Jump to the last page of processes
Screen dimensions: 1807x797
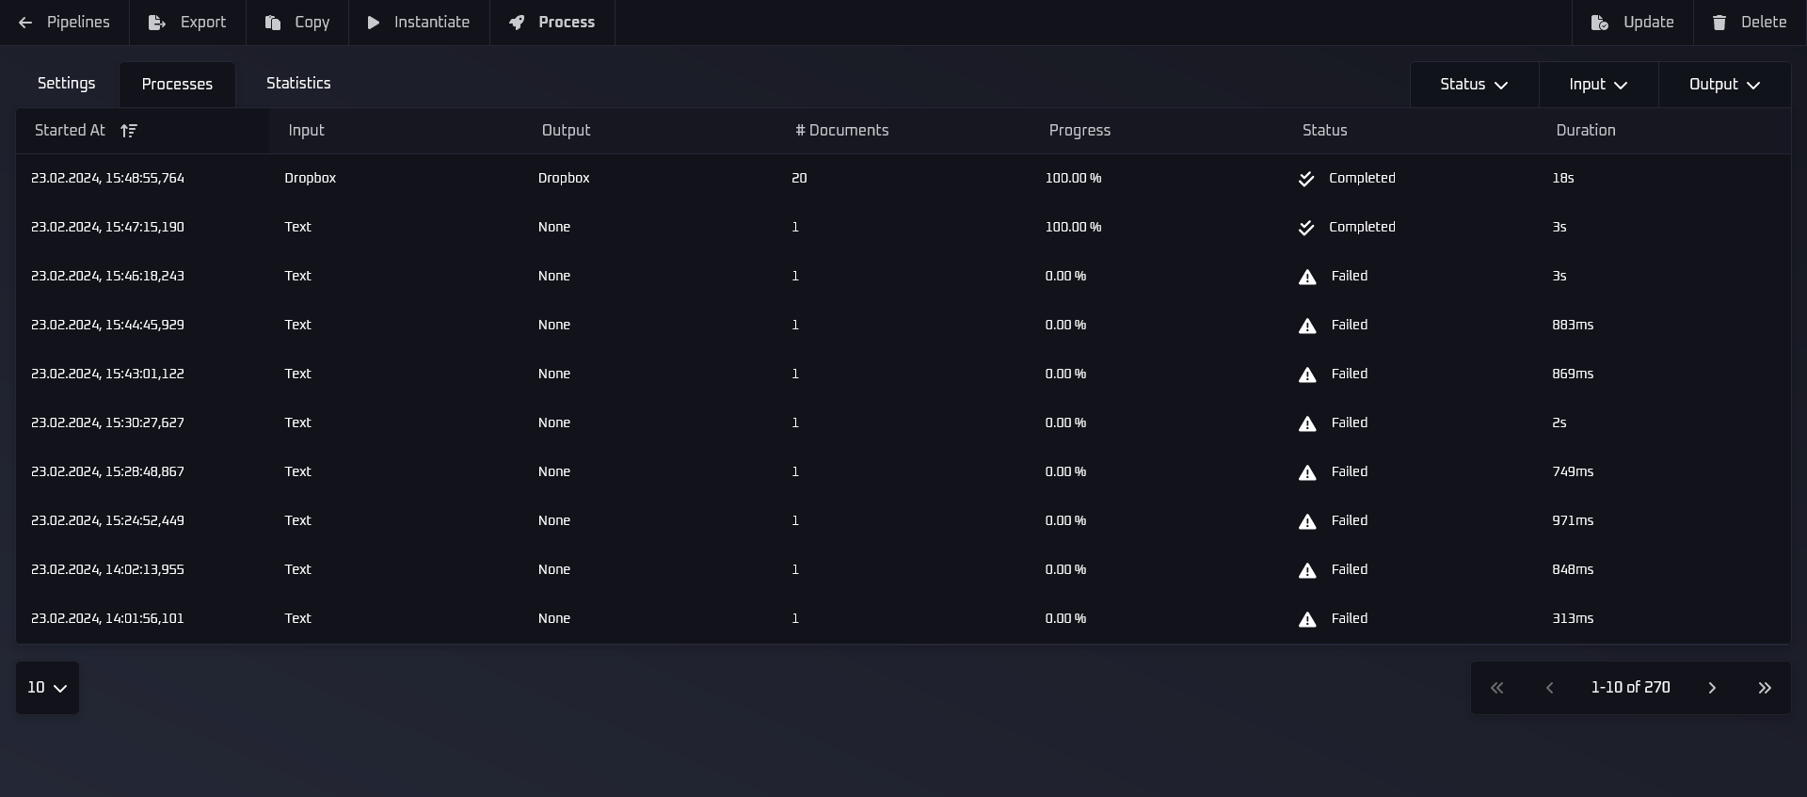(1765, 688)
